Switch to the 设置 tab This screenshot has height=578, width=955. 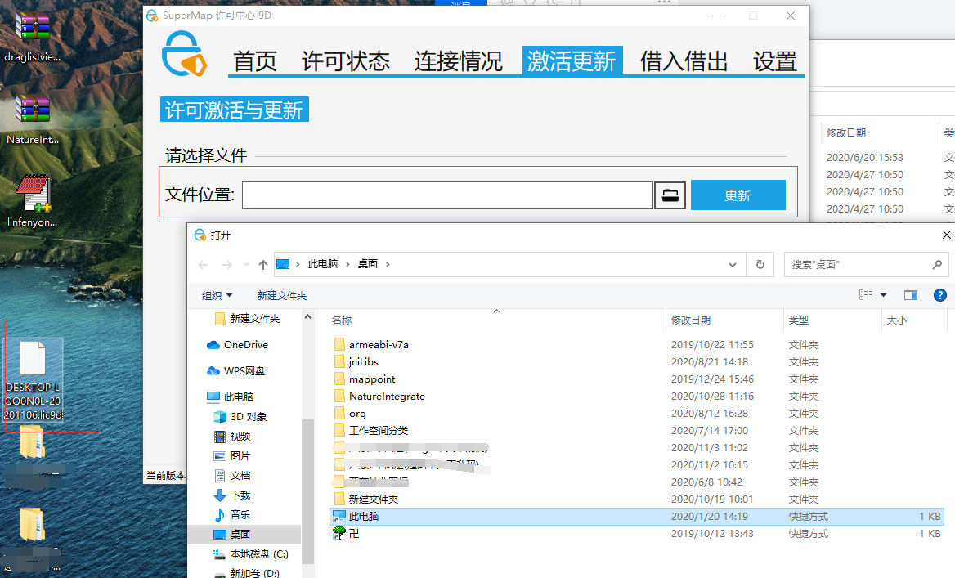(775, 60)
